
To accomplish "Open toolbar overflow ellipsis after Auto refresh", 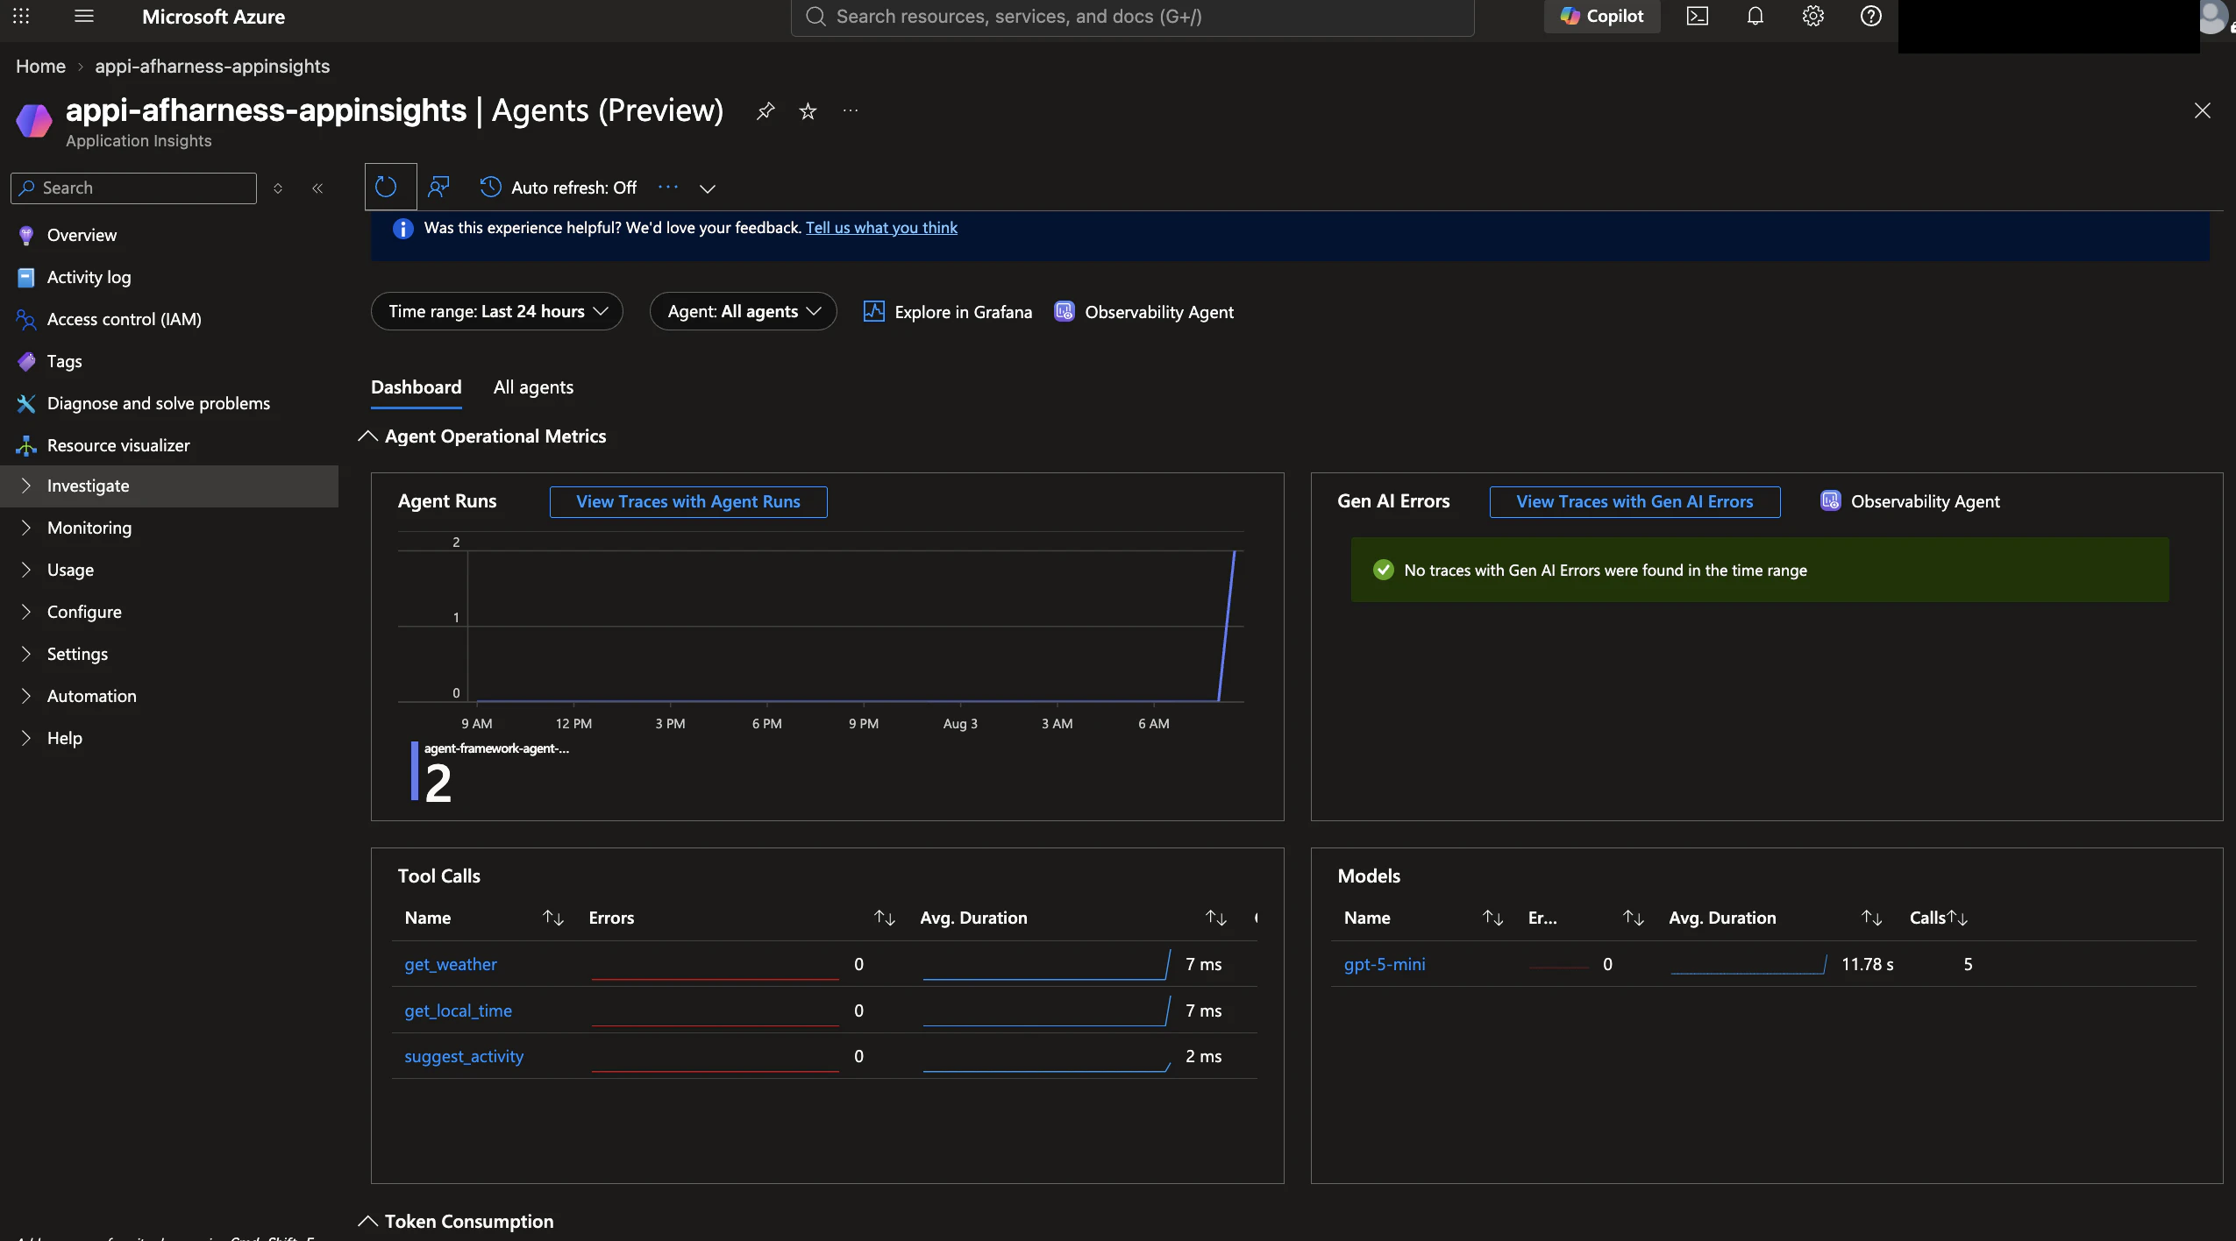I will (668, 188).
